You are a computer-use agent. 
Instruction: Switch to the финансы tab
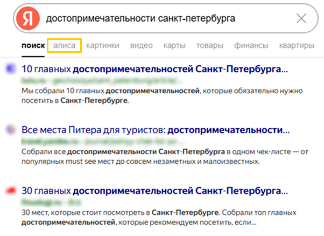(x=251, y=45)
